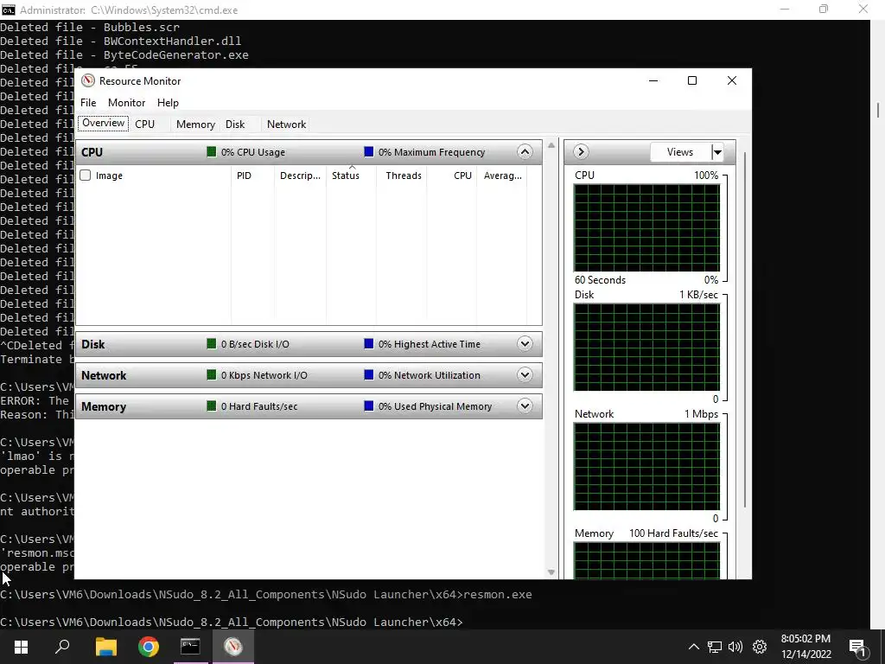This screenshot has height=664, width=885.
Task: Click the blue Network Utilization indicator square
Action: pyautogui.click(x=368, y=375)
